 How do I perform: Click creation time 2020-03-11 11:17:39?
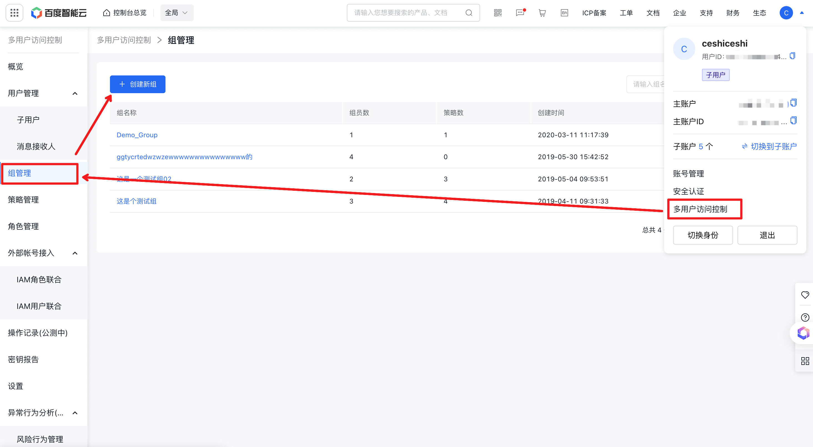click(573, 135)
